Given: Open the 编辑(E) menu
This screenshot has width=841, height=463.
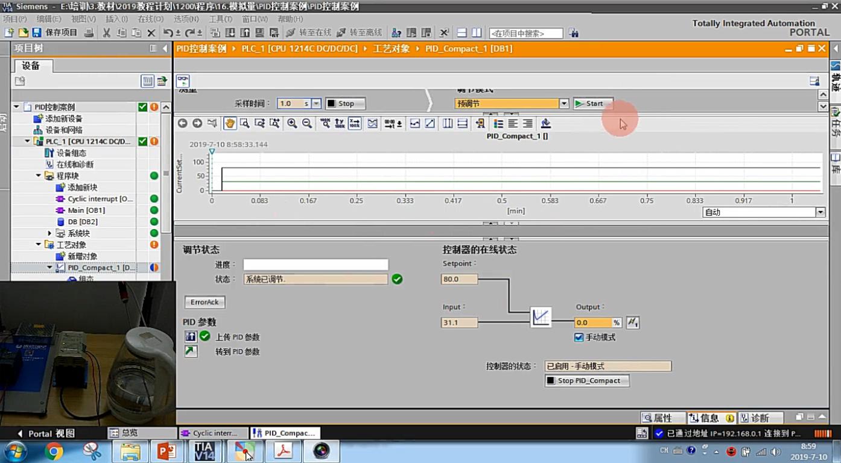Looking at the screenshot, I should [48, 19].
